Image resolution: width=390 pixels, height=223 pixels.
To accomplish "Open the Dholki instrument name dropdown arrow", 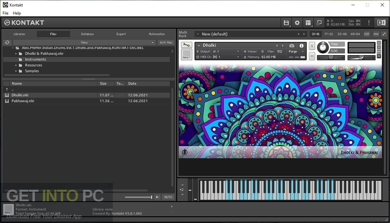I will click(x=199, y=46).
